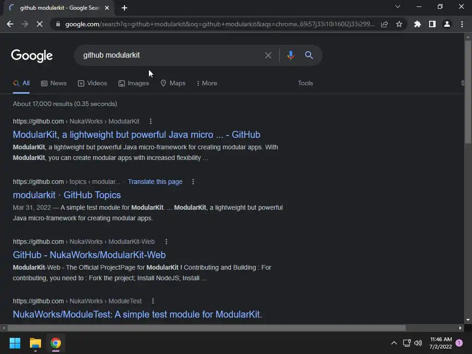The image size is (472, 354).
Task: Open options for ModuleTest result
Action: pos(153,301)
